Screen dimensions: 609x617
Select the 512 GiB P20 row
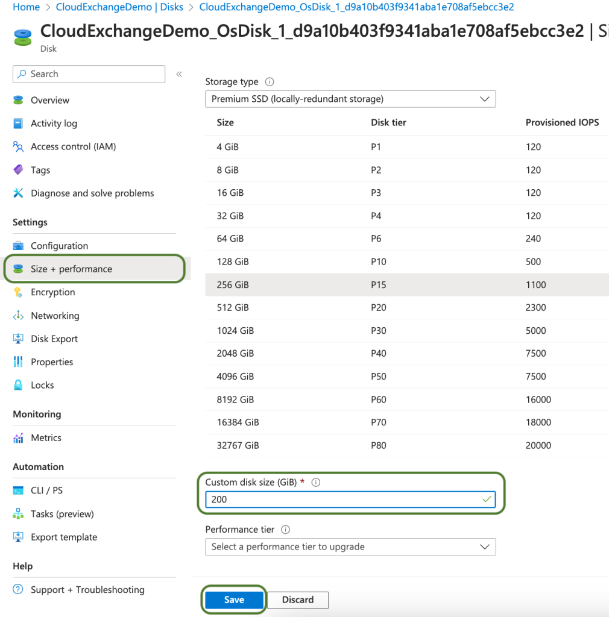click(407, 307)
